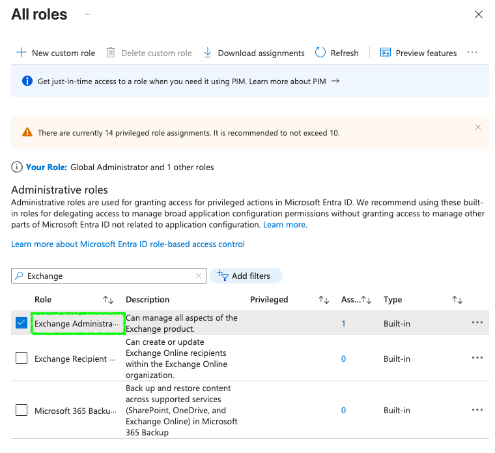Click Download assignments

(x=254, y=53)
